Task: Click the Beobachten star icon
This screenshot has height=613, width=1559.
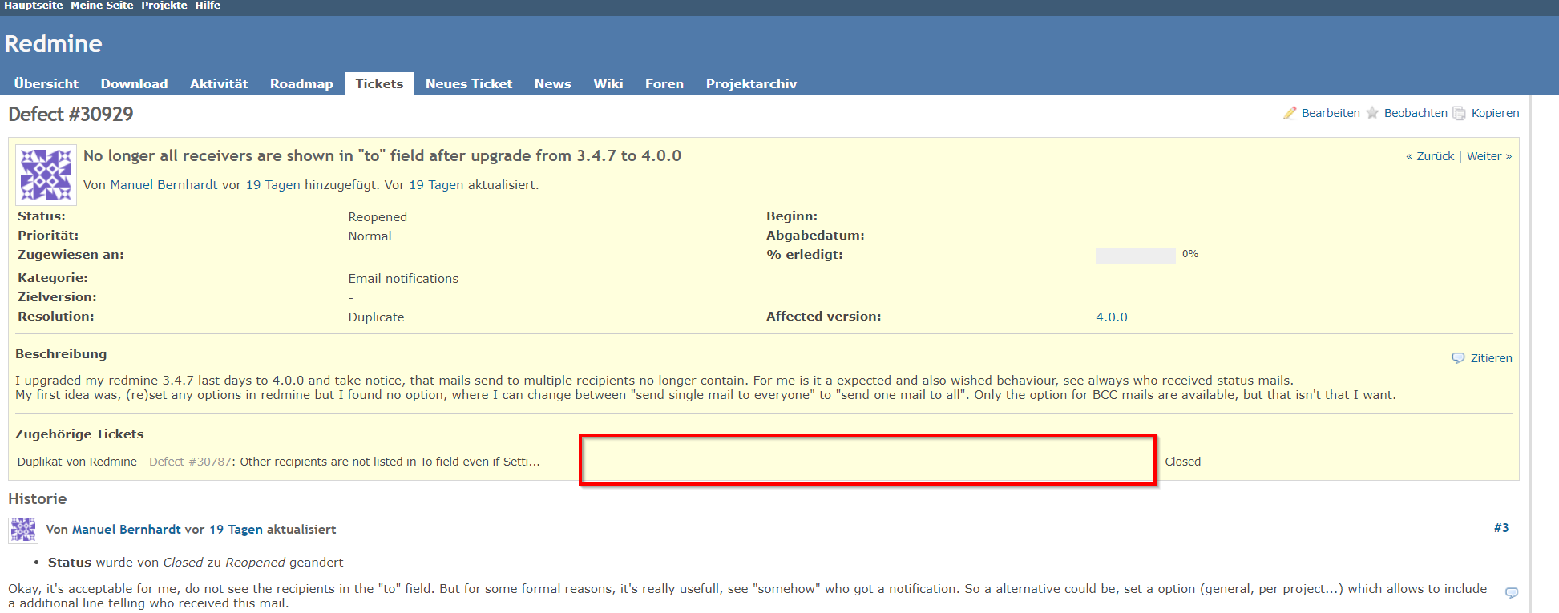Action: click(x=1372, y=113)
